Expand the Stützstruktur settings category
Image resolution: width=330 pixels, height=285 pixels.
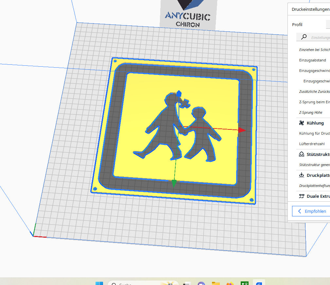point(313,154)
